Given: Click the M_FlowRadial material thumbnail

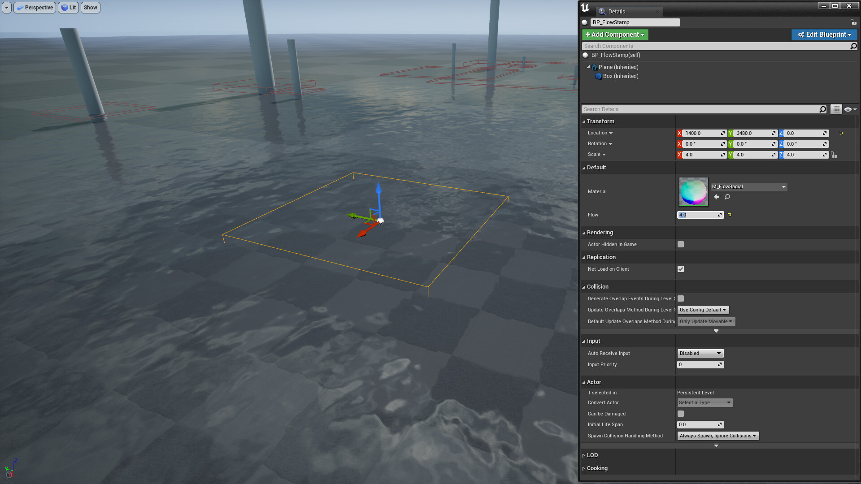Looking at the screenshot, I should tap(693, 191).
